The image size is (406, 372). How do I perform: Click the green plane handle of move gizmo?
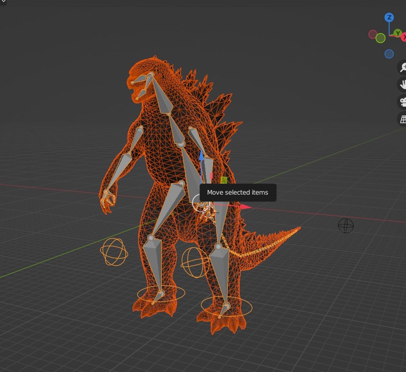pyautogui.click(x=224, y=180)
